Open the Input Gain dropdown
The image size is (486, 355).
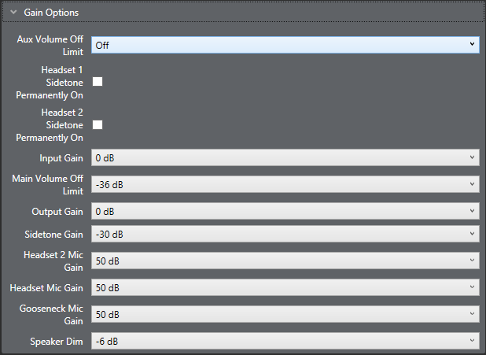(285, 158)
